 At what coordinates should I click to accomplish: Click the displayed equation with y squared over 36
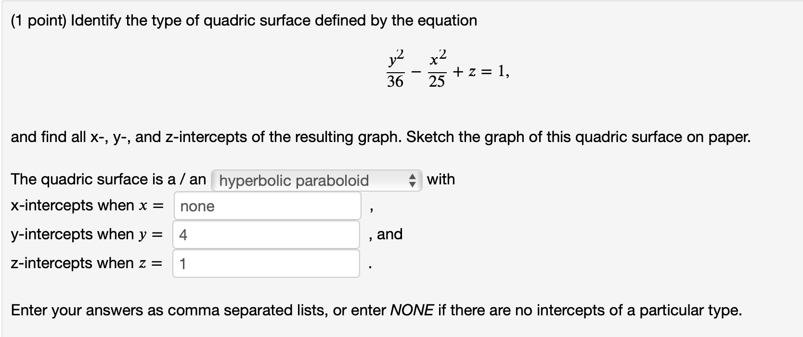447,70
